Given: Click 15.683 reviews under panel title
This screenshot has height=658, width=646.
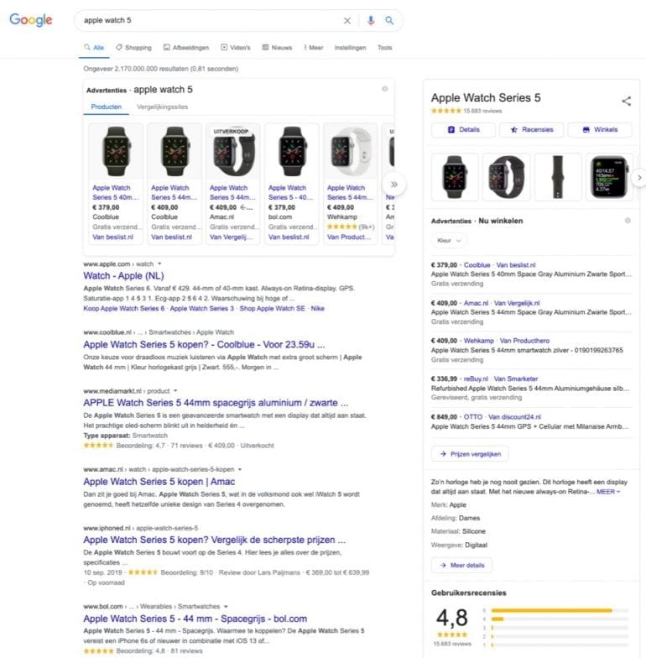Looking at the screenshot, I should point(482,111).
